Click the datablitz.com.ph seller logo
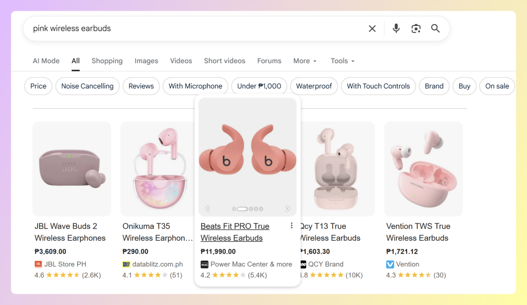Screen dimensions: 527x305 tap(126, 264)
